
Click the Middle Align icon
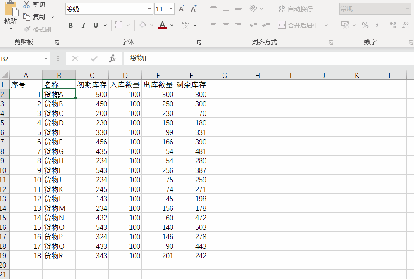coord(226,8)
